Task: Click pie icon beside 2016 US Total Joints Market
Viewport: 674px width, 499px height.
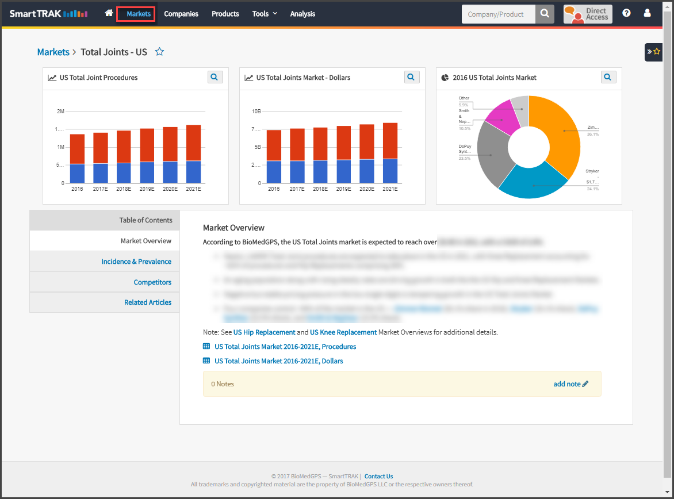Action: point(445,78)
